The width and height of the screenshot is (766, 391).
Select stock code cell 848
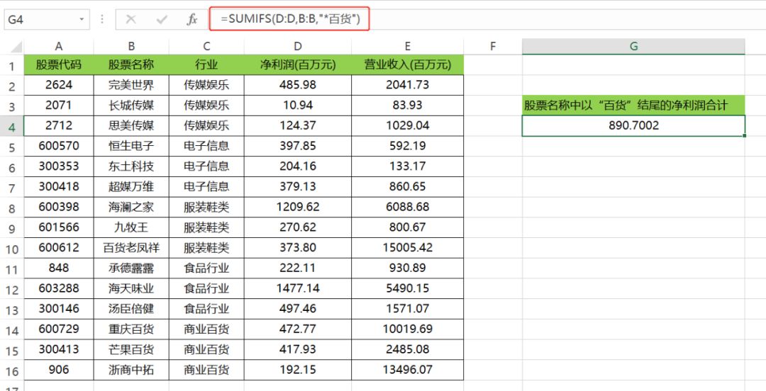pyautogui.click(x=59, y=268)
